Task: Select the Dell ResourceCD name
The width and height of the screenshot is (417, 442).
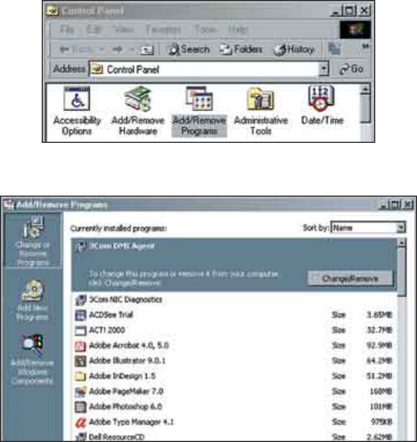Action: (x=116, y=437)
